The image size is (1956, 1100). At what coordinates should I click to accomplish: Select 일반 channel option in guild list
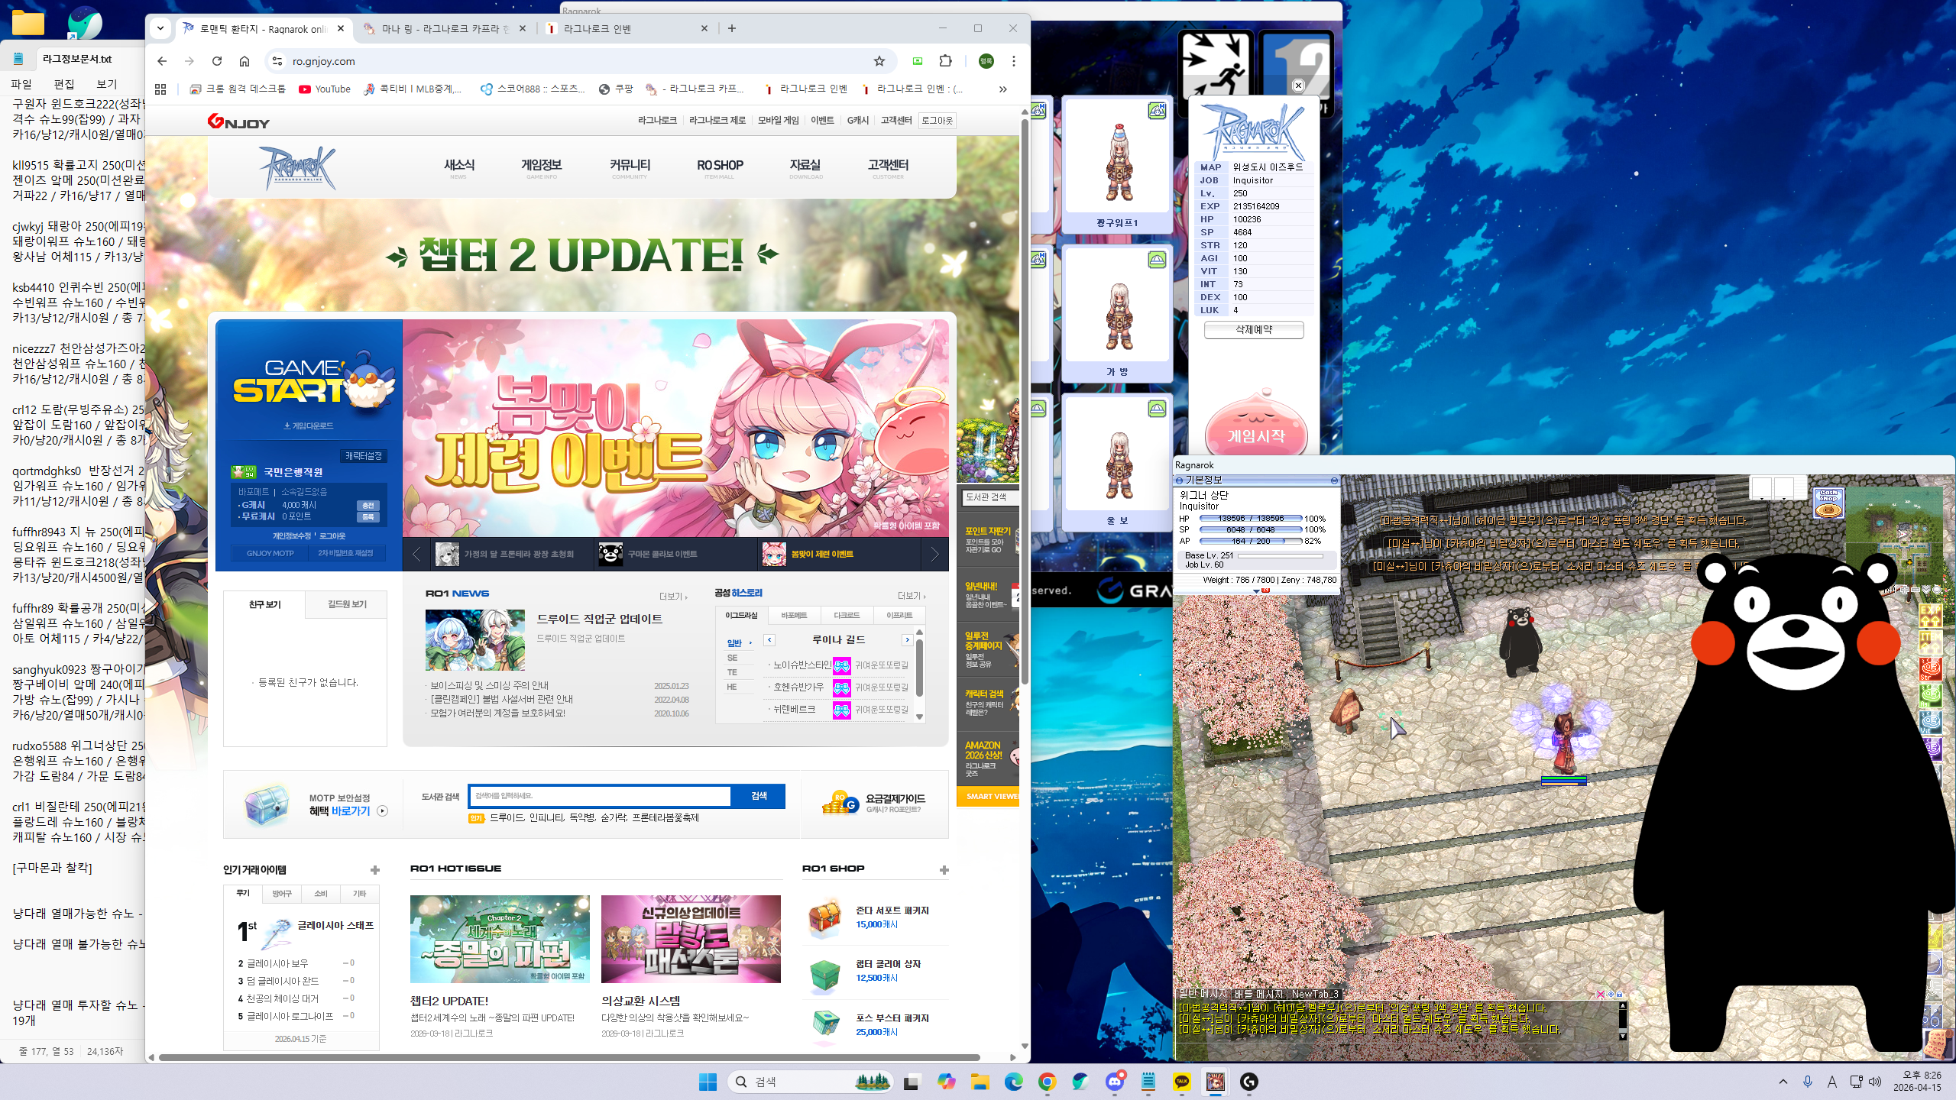[734, 643]
